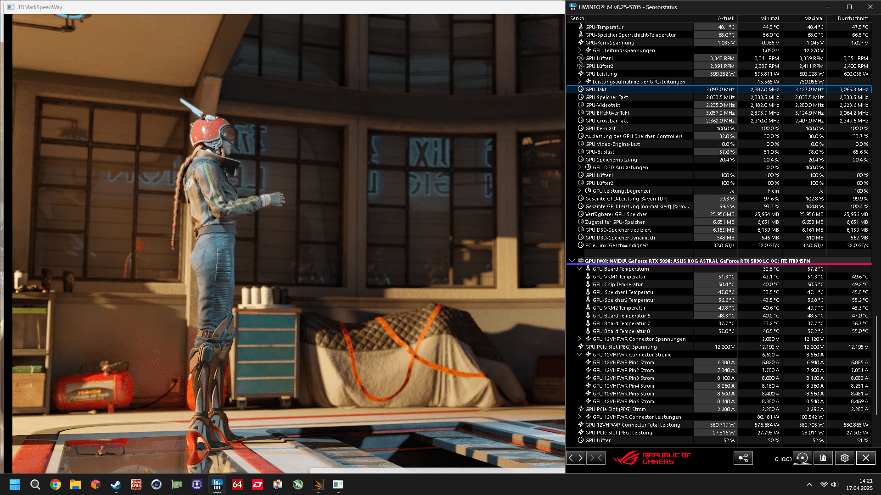Click the Minimal column header
The width and height of the screenshot is (881, 495).
pos(759,18)
